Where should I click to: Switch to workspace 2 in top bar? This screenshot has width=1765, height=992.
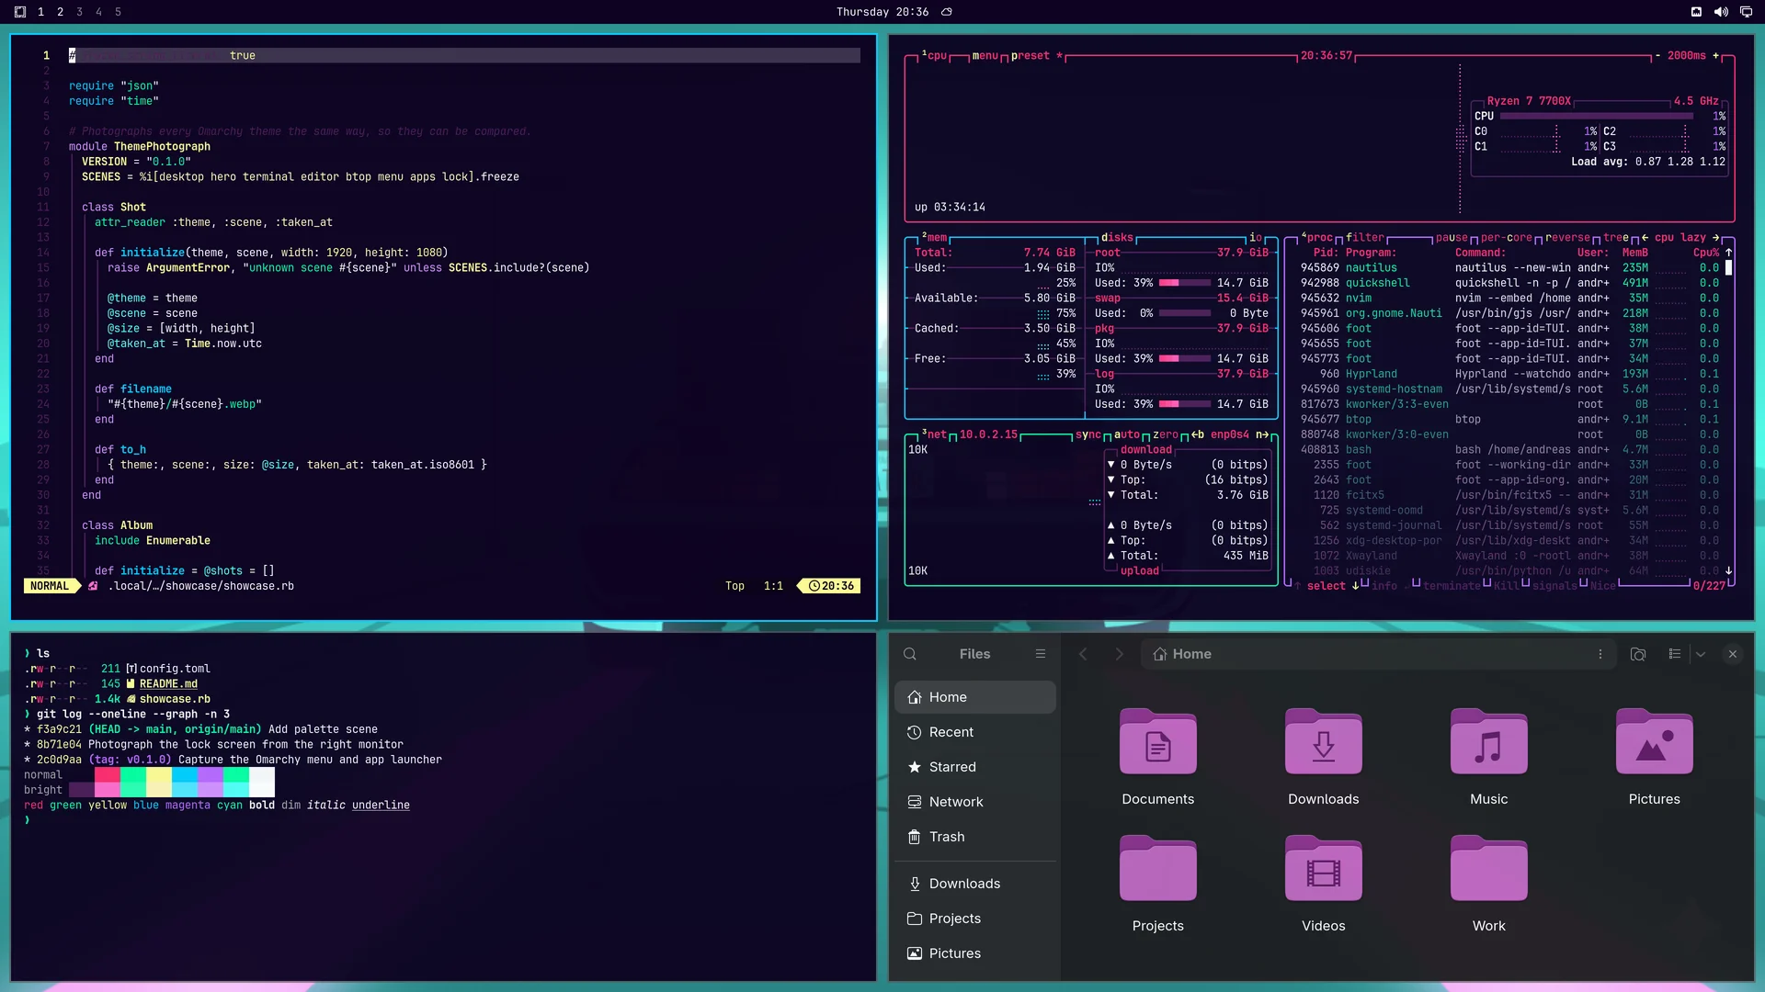click(60, 12)
